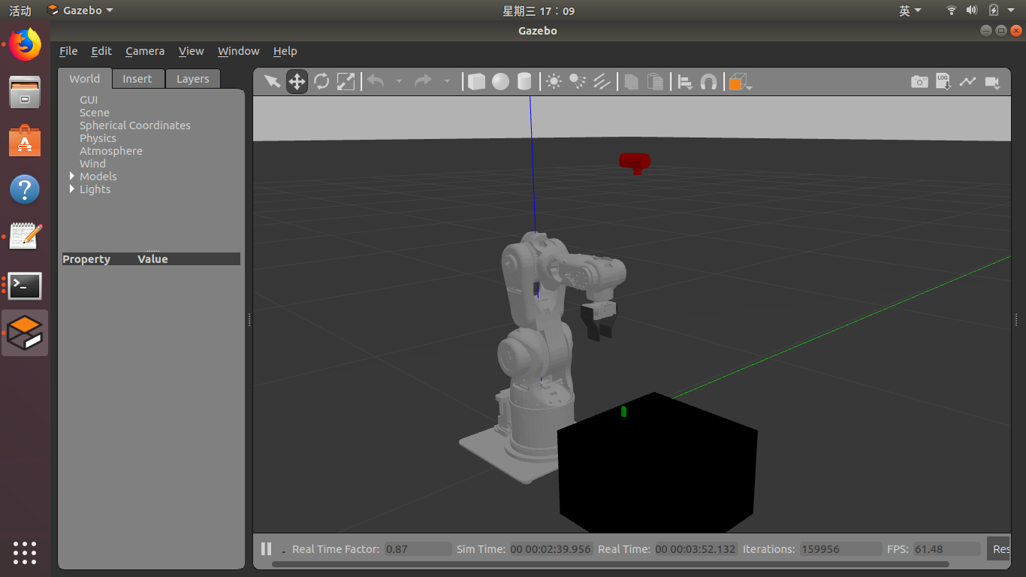The height and width of the screenshot is (577, 1026).
Task: Open the clock calendar in top bar
Action: pos(538,11)
